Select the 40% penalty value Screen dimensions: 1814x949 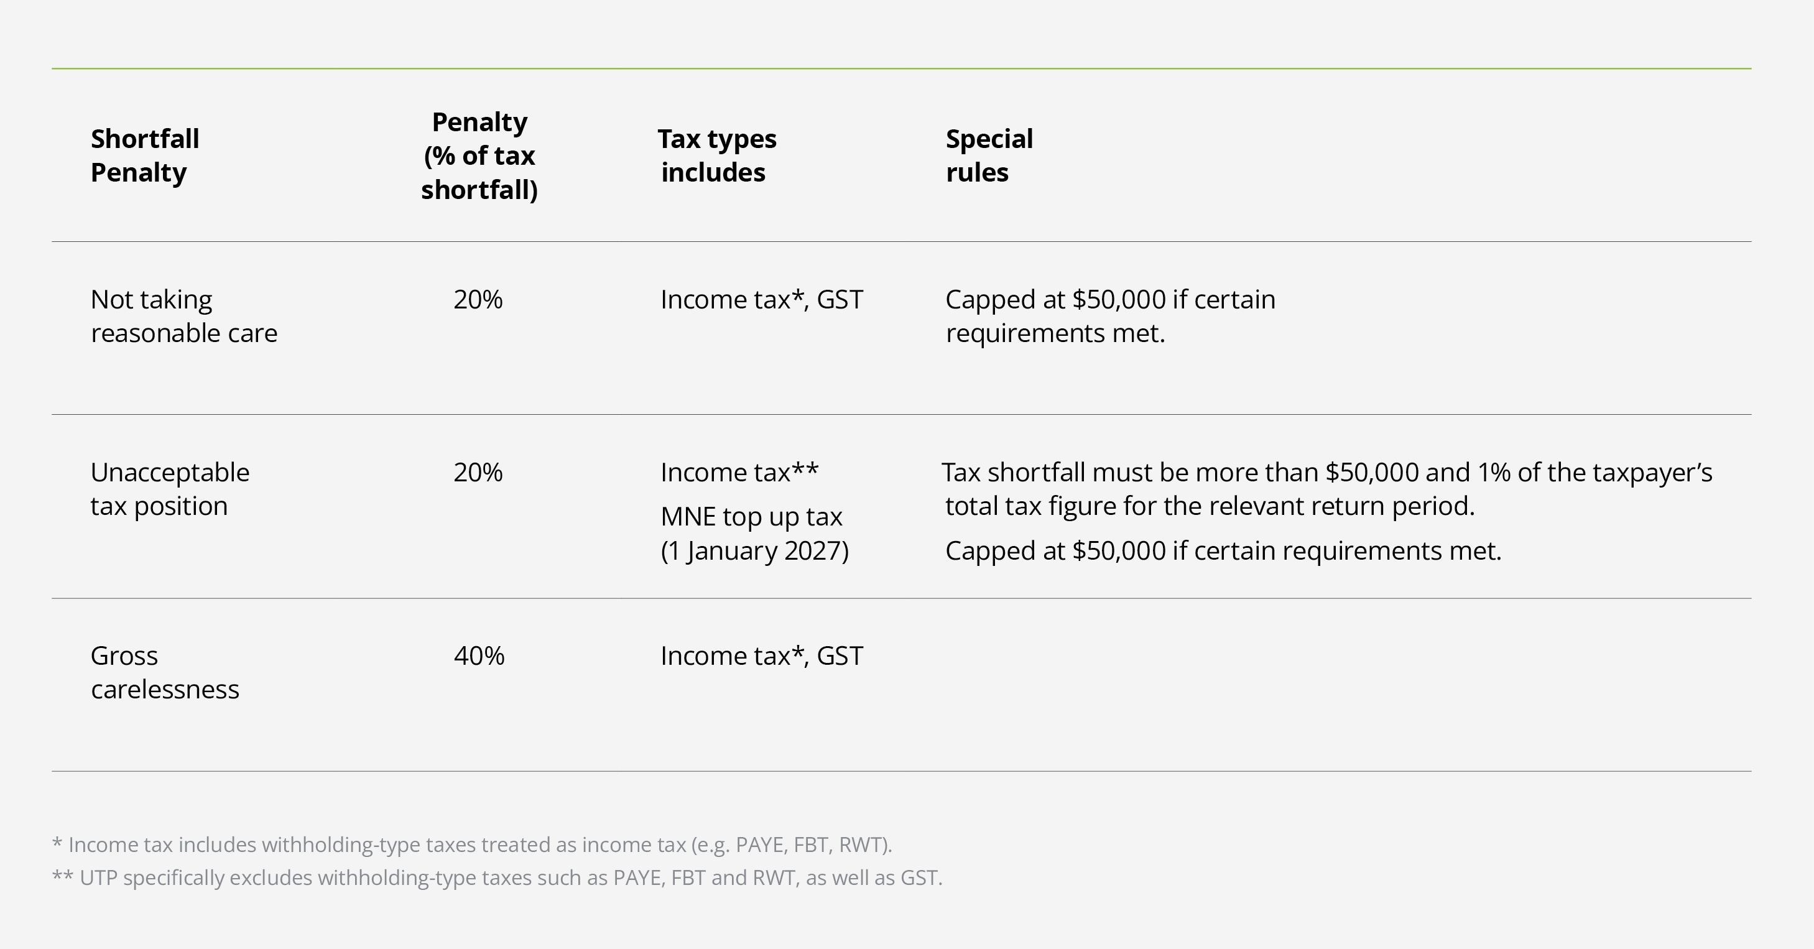(479, 656)
